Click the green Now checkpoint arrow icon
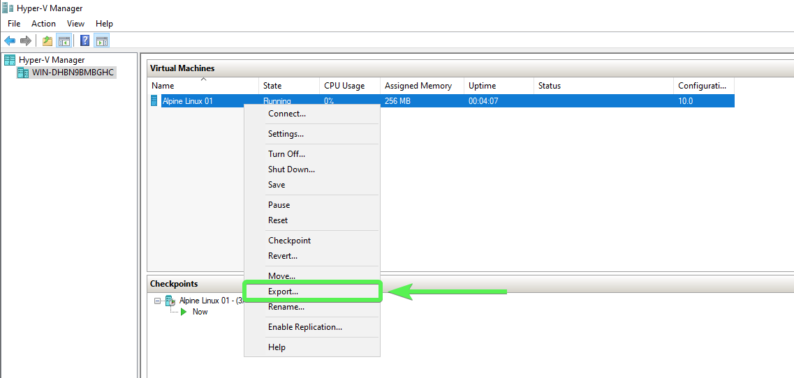 [x=184, y=312]
